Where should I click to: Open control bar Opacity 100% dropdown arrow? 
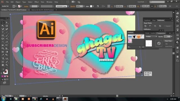point(84,6)
